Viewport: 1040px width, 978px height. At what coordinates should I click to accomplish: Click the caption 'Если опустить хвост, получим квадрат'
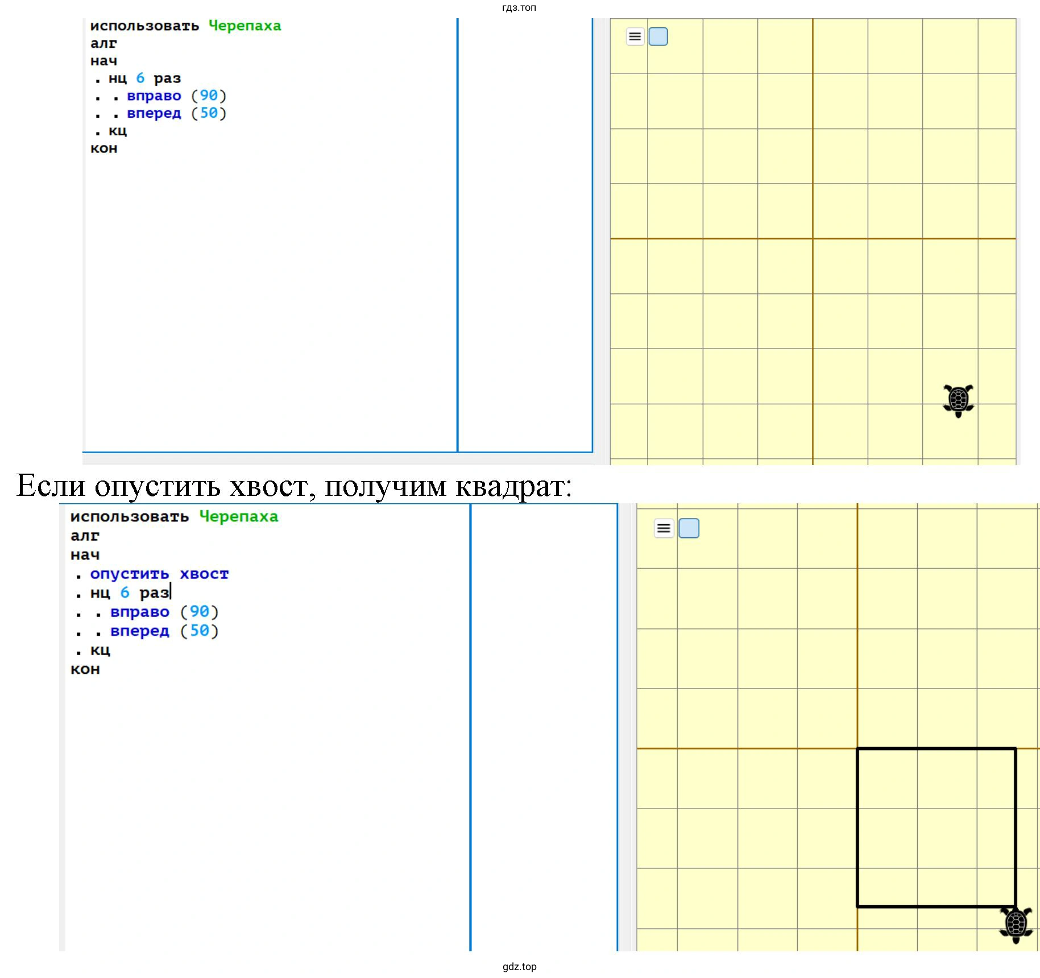pos(294,486)
